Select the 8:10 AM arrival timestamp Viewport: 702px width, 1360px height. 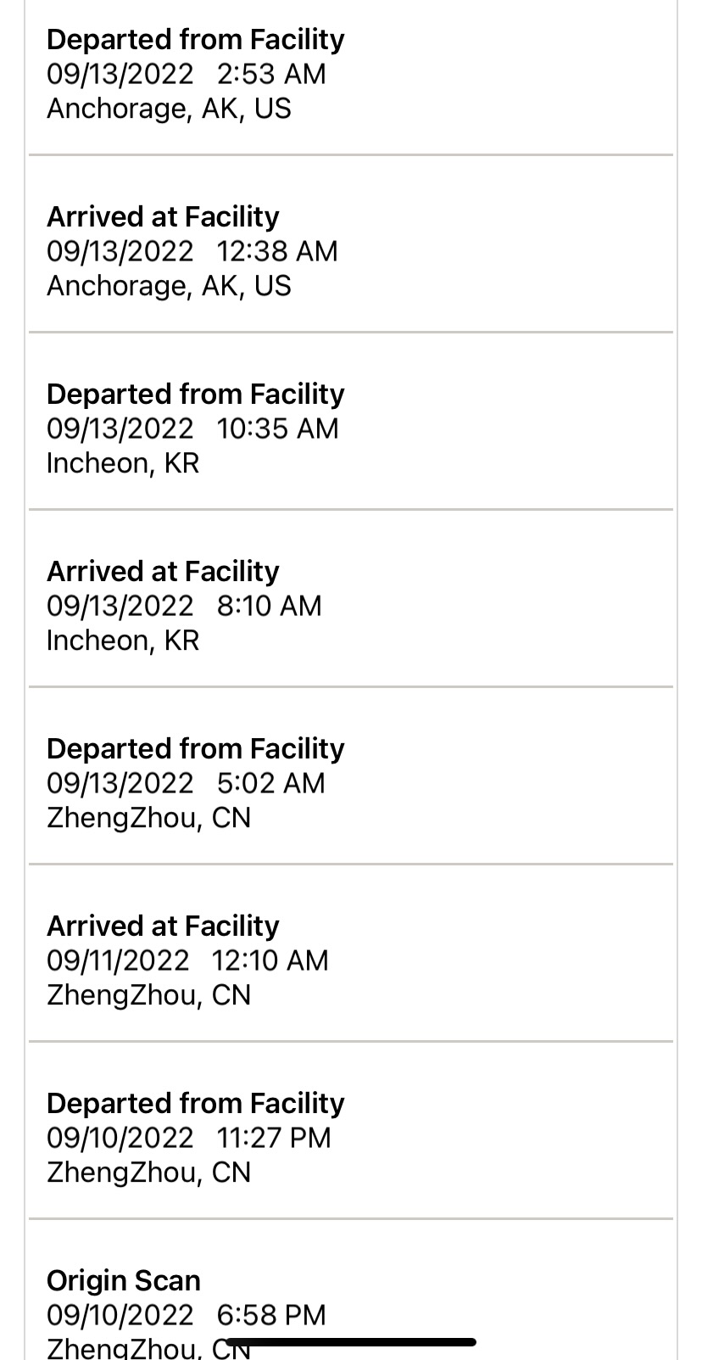(x=270, y=607)
